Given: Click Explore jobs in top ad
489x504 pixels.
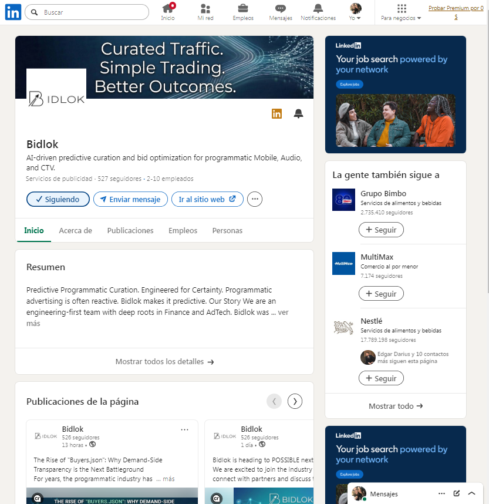Looking at the screenshot, I should coord(349,84).
